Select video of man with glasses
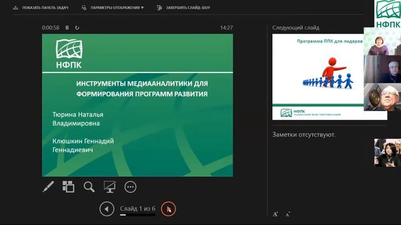 pos(382,97)
